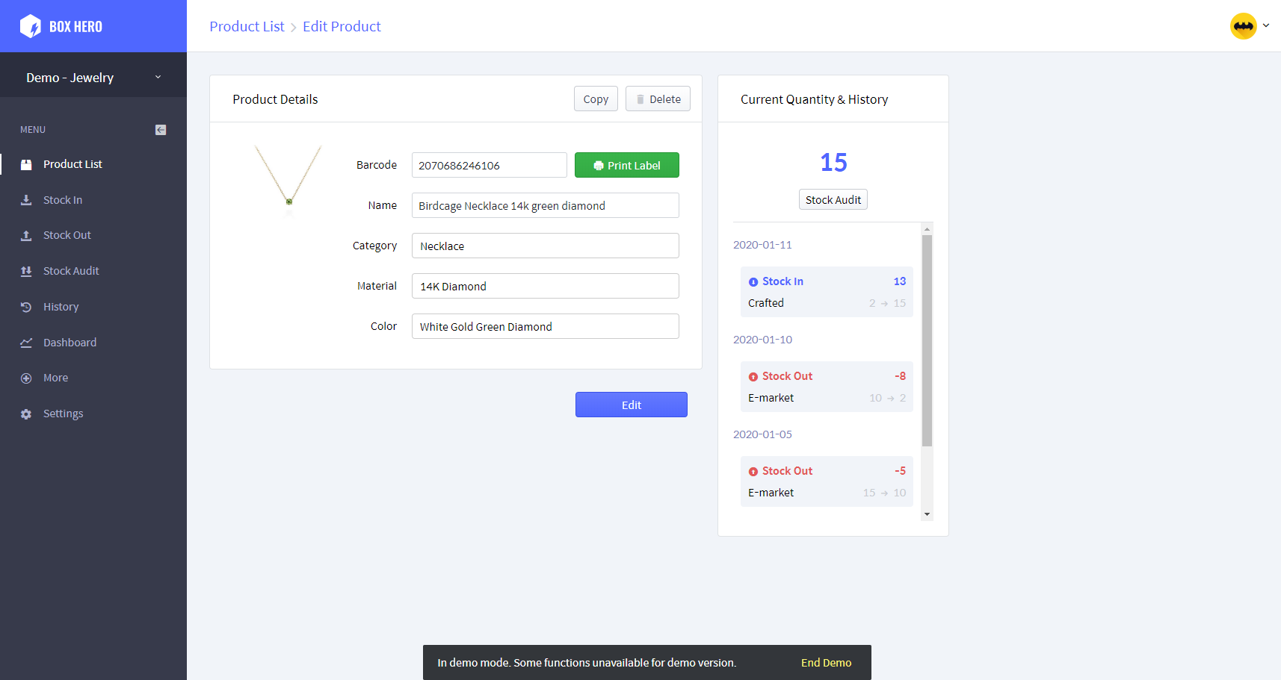
Task: Click the 2020-01-05 date heading
Action: [x=762, y=434]
